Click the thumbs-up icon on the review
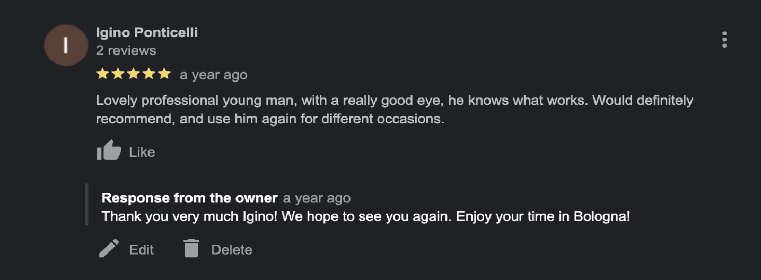Image resolution: width=761 pixels, height=280 pixels. 109,151
